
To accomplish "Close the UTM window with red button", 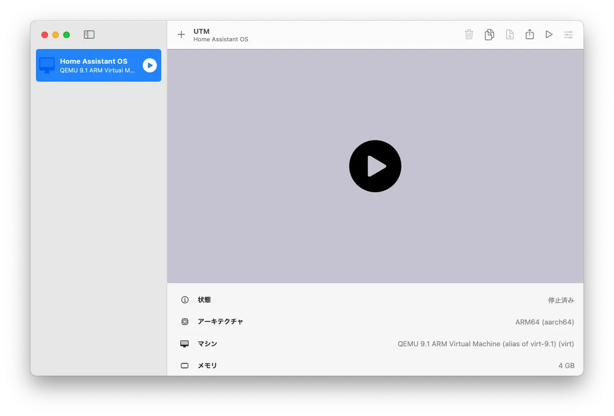I will coord(45,35).
